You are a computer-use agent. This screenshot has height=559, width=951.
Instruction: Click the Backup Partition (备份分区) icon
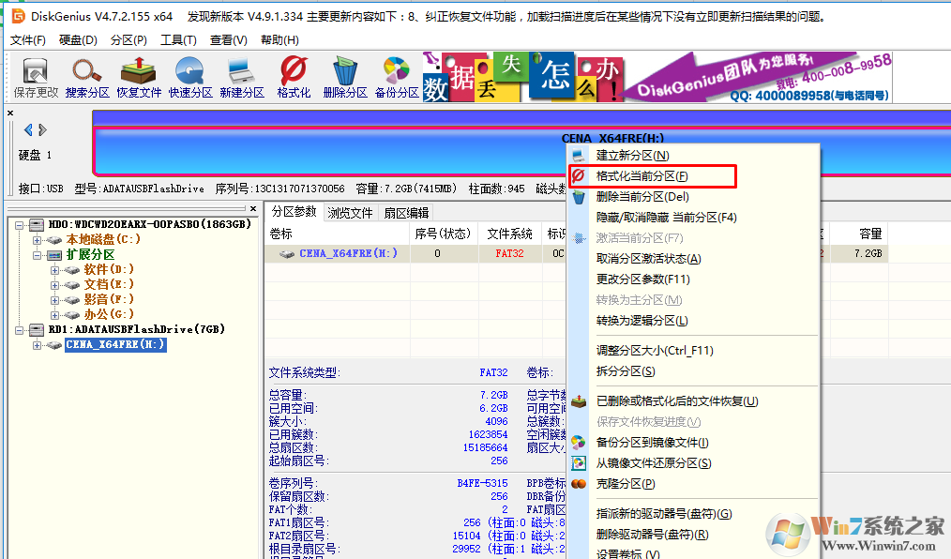tap(397, 76)
